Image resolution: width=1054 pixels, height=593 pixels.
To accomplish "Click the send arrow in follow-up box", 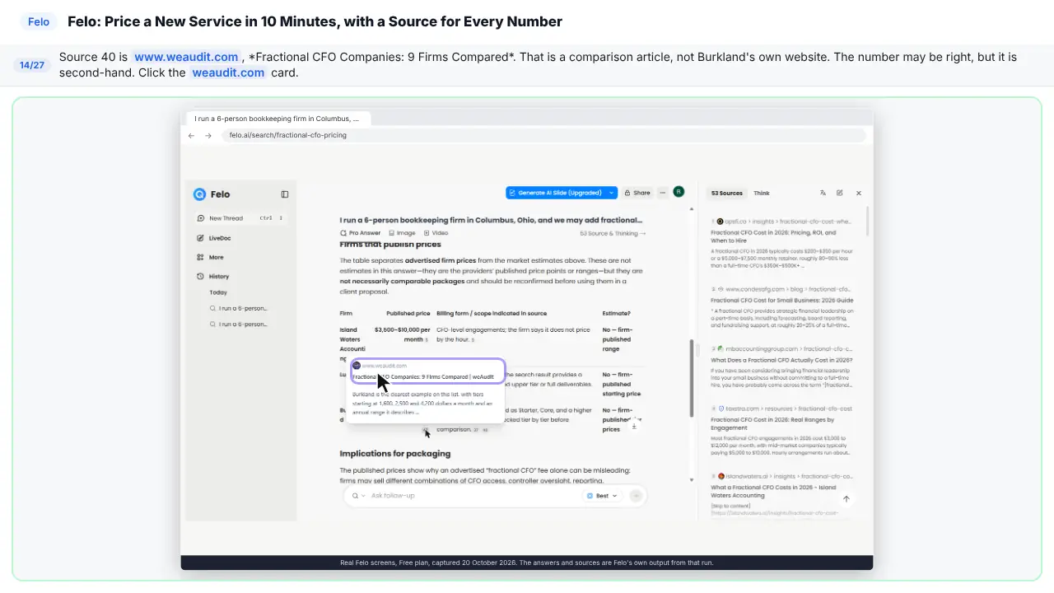I will coord(636,496).
